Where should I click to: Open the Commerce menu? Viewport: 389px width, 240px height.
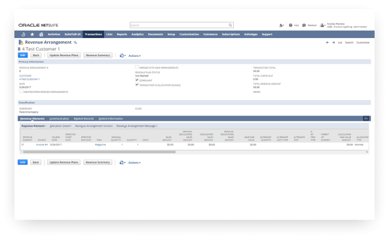coord(210,35)
